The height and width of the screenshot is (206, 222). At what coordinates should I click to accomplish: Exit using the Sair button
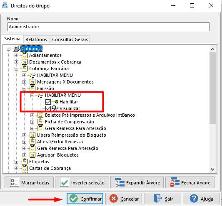pos(163,199)
